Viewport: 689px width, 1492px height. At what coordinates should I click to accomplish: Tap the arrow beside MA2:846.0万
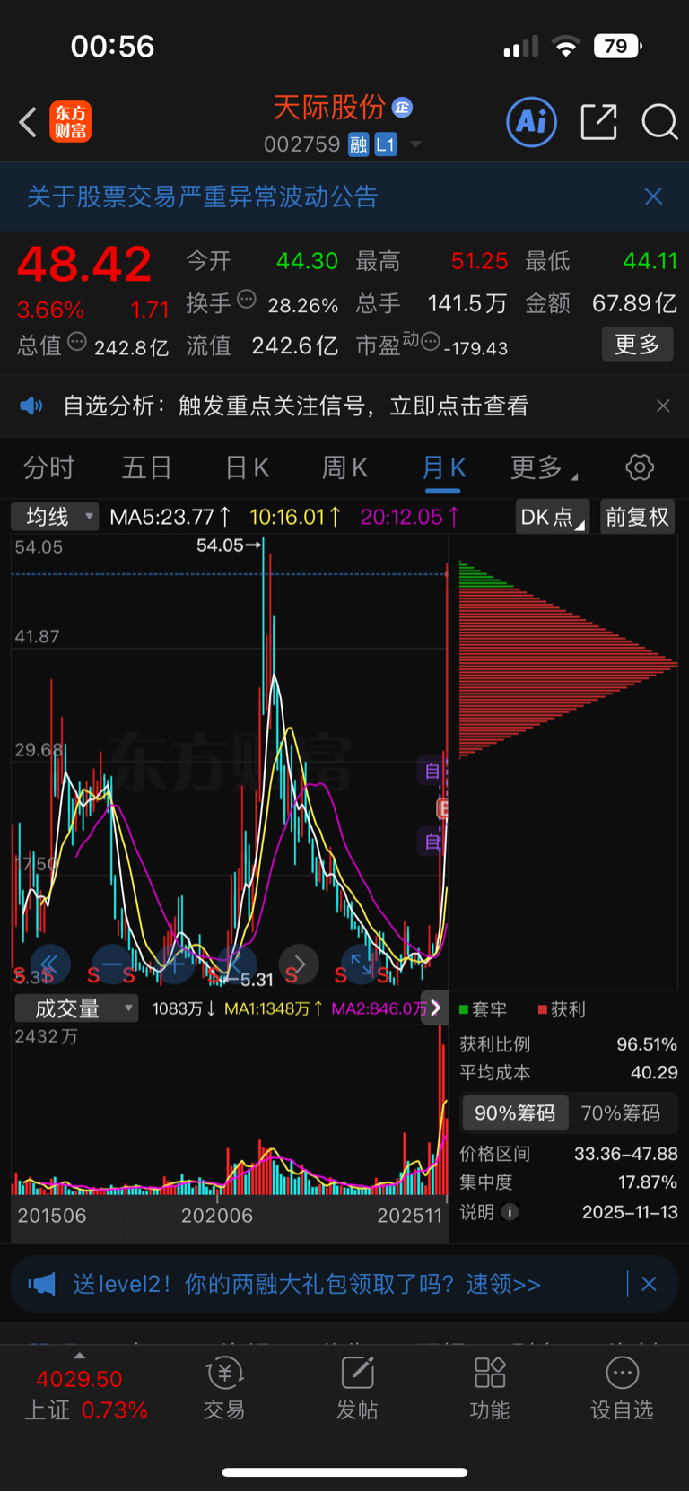click(x=436, y=1008)
